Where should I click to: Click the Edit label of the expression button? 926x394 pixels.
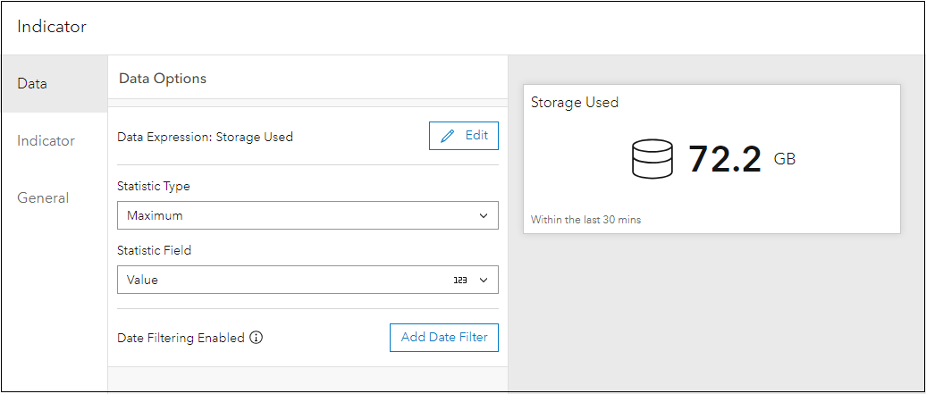tap(476, 136)
